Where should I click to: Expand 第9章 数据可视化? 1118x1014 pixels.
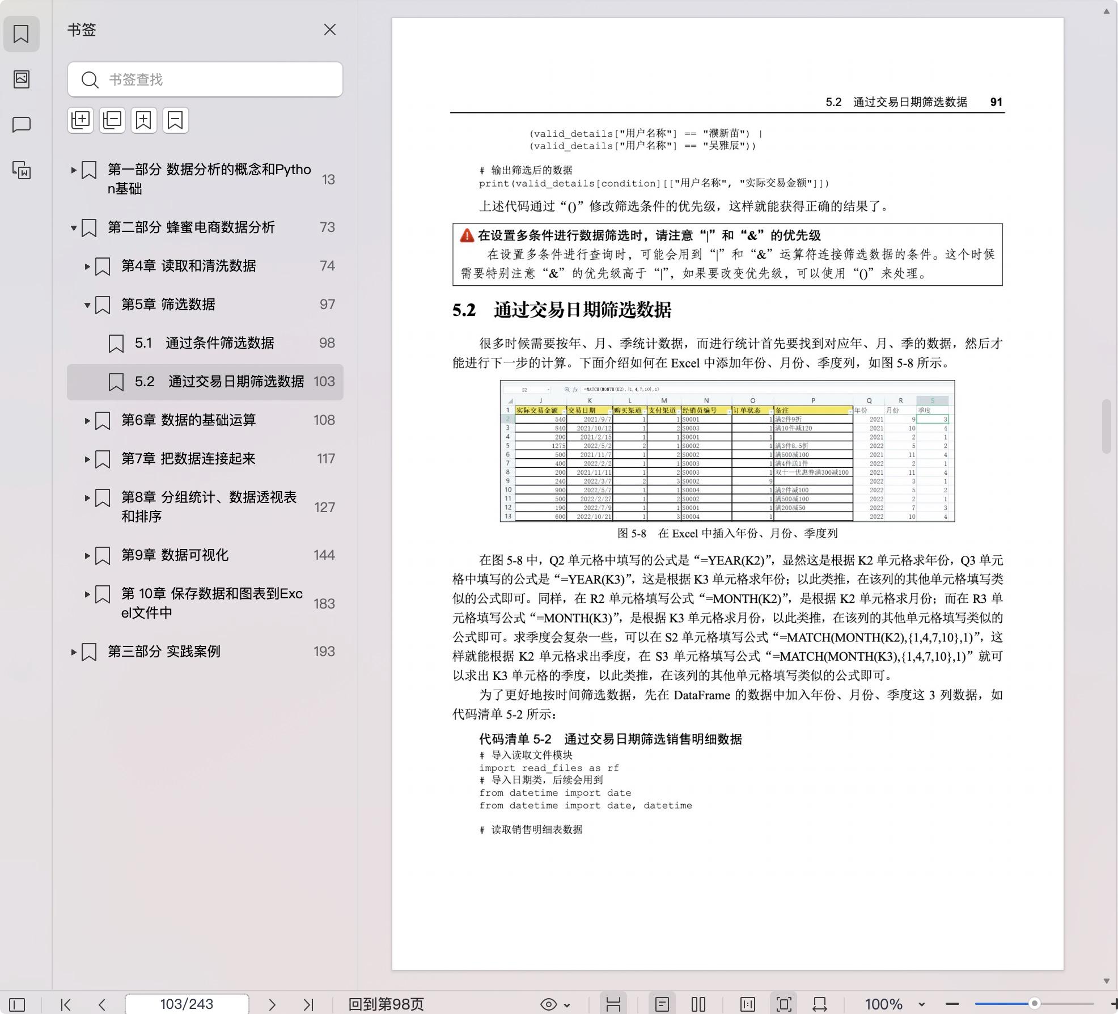pos(87,555)
